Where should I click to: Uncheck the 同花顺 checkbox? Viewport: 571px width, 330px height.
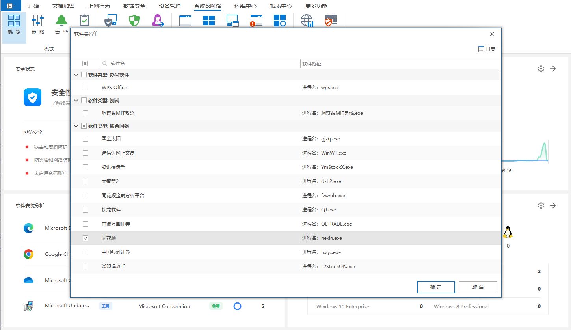(86, 238)
